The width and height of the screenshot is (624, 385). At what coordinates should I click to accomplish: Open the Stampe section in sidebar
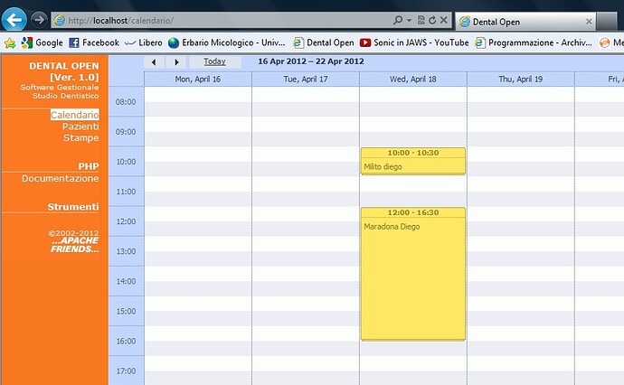pyautogui.click(x=80, y=138)
